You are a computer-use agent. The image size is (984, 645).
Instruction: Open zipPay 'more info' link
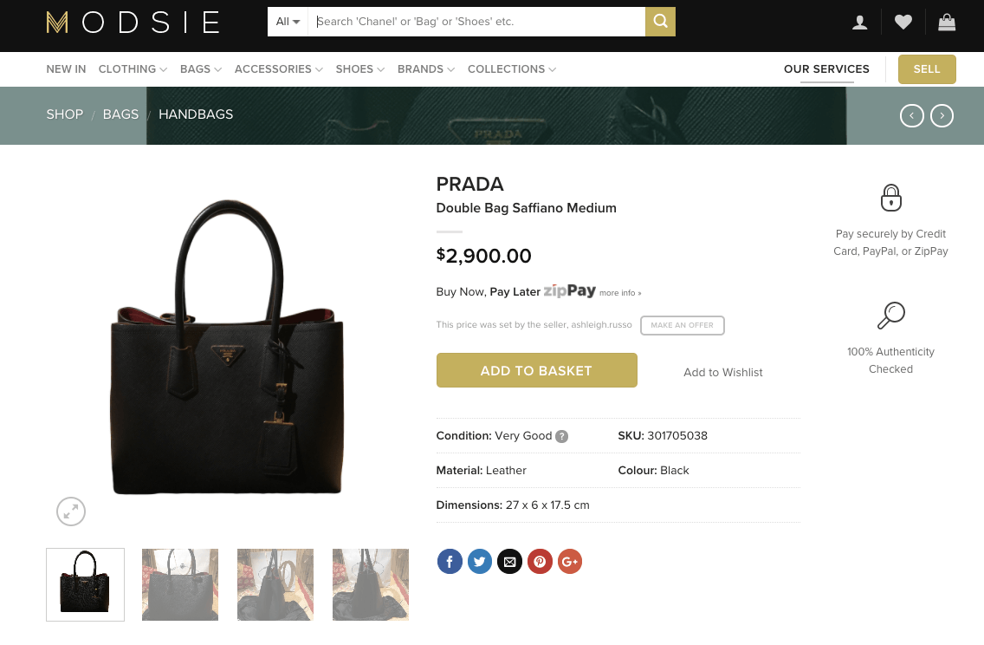pyautogui.click(x=619, y=293)
